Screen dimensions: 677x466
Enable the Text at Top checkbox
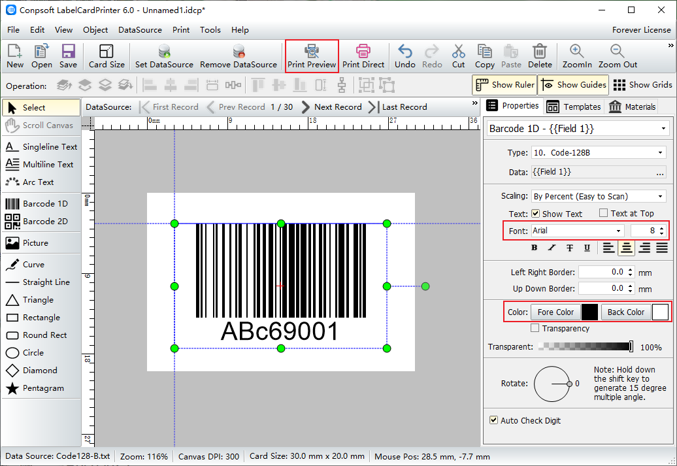tap(604, 213)
